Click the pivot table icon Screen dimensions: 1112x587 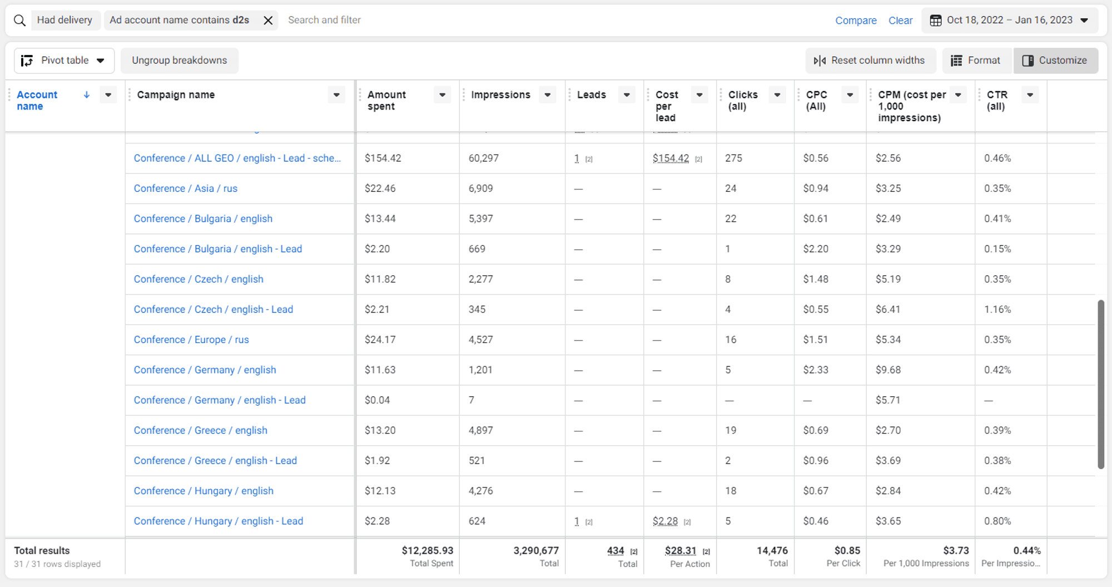[x=27, y=60]
